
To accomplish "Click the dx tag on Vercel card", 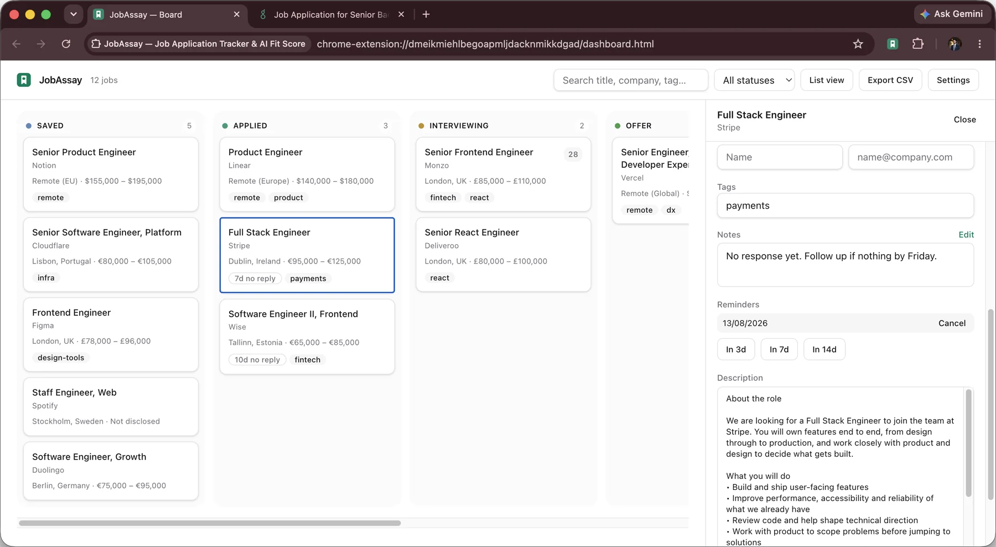I will click(x=671, y=210).
